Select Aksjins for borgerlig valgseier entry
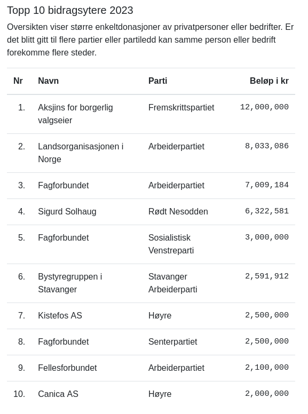 (x=75, y=114)
